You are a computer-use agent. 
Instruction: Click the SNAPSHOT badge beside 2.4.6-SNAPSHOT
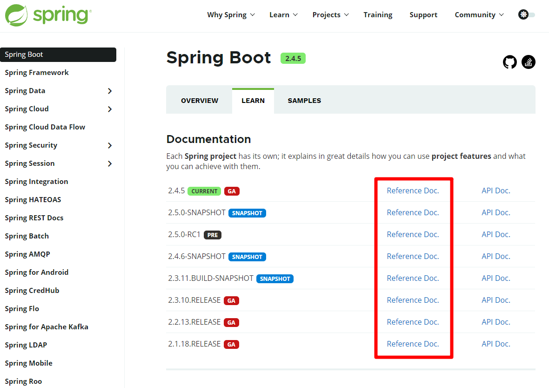247,257
